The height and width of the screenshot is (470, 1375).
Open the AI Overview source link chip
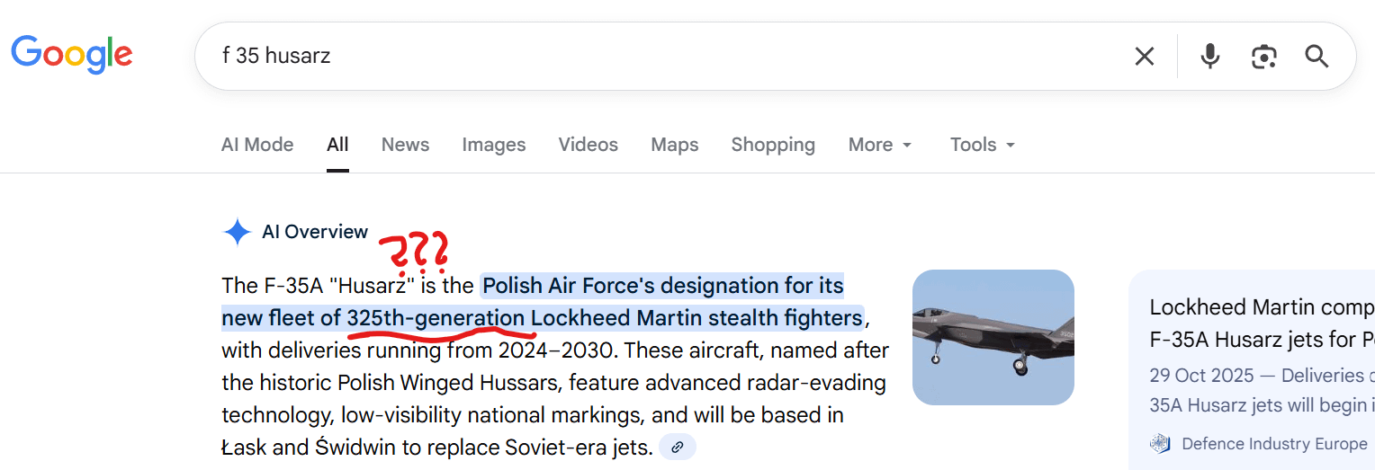(678, 447)
